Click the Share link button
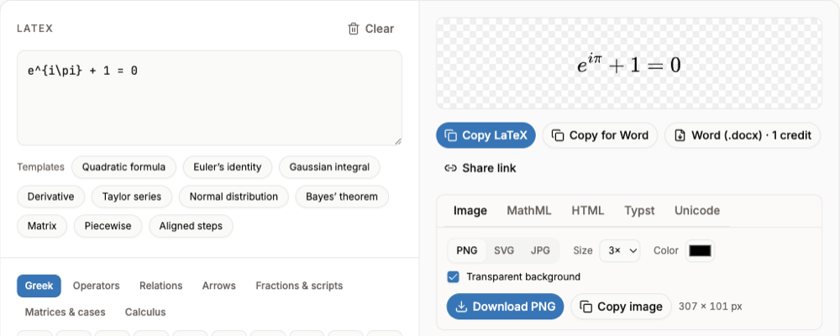 tap(480, 168)
